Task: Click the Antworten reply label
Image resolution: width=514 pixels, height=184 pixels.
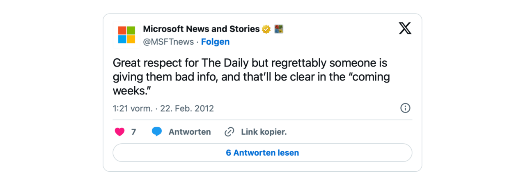Action: [x=190, y=132]
